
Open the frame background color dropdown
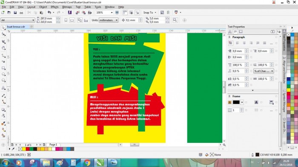[242, 102]
